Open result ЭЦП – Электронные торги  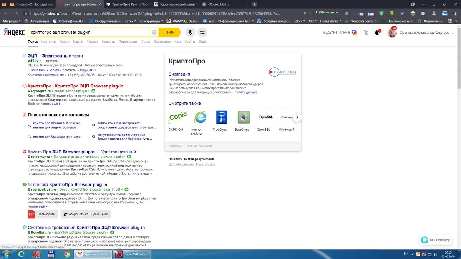coord(55,56)
